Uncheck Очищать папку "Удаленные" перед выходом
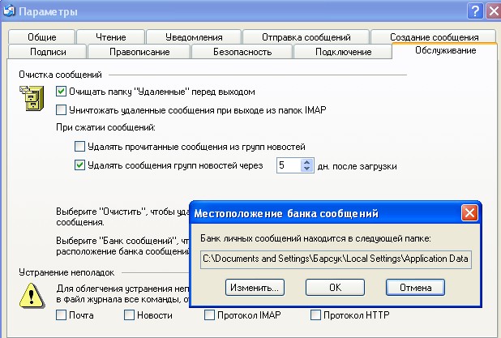This screenshot has width=501, height=338. tap(61, 92)
